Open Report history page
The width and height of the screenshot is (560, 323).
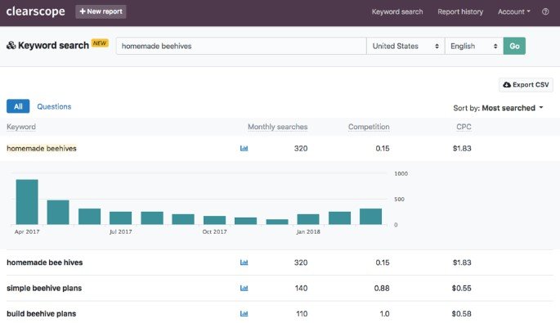(460, 11)
